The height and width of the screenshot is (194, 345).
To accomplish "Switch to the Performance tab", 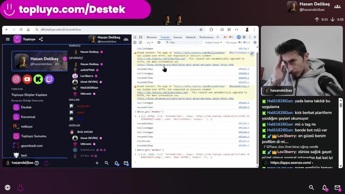I will tap(206, 37).
